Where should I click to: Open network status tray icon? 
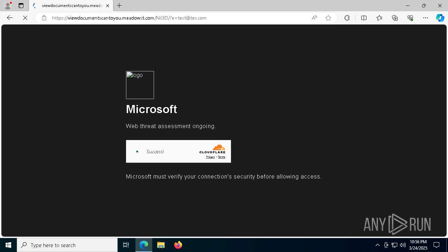pyautogui.click(x=394, y=245)
